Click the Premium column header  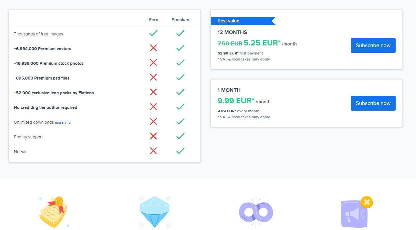coord(180,20)
